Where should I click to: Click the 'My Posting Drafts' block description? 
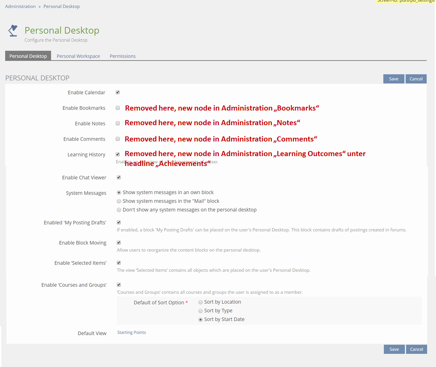click(x=261, y=230)
